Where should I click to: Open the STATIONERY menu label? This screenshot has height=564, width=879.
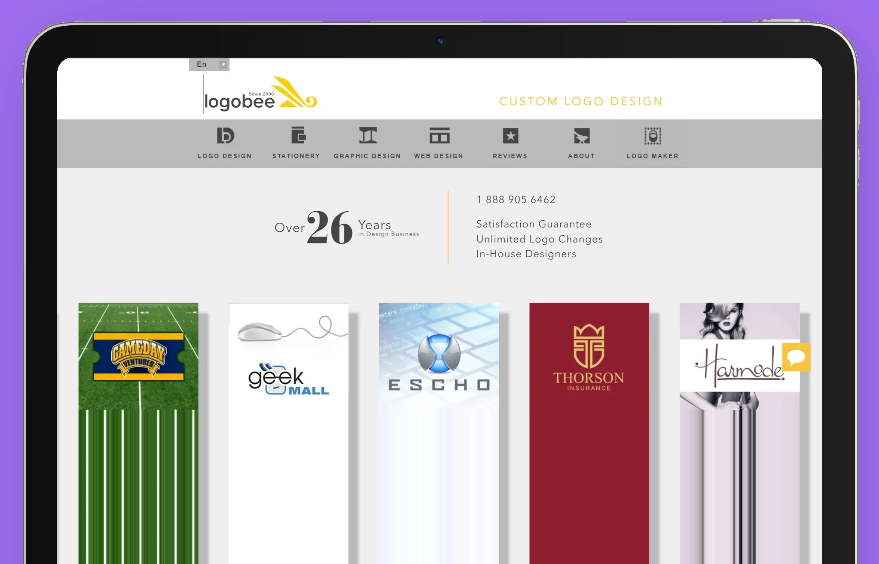(296, 156)
